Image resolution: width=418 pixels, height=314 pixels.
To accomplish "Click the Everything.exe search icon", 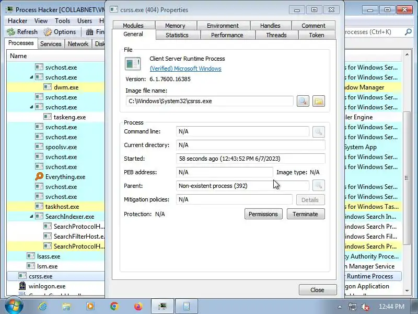I will [x=39, y=176].
